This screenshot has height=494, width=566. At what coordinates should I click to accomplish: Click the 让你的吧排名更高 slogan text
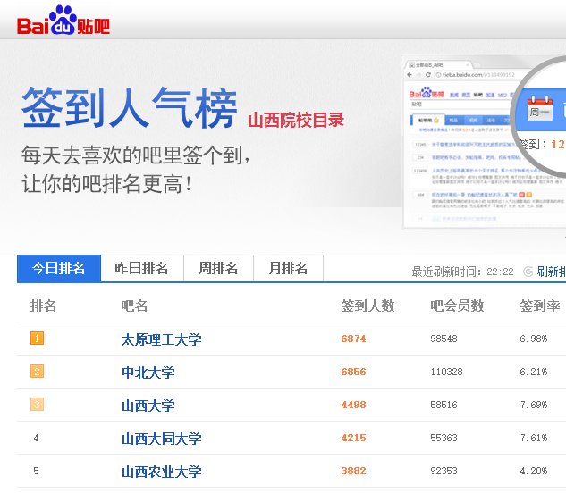[x=106, y=184]
